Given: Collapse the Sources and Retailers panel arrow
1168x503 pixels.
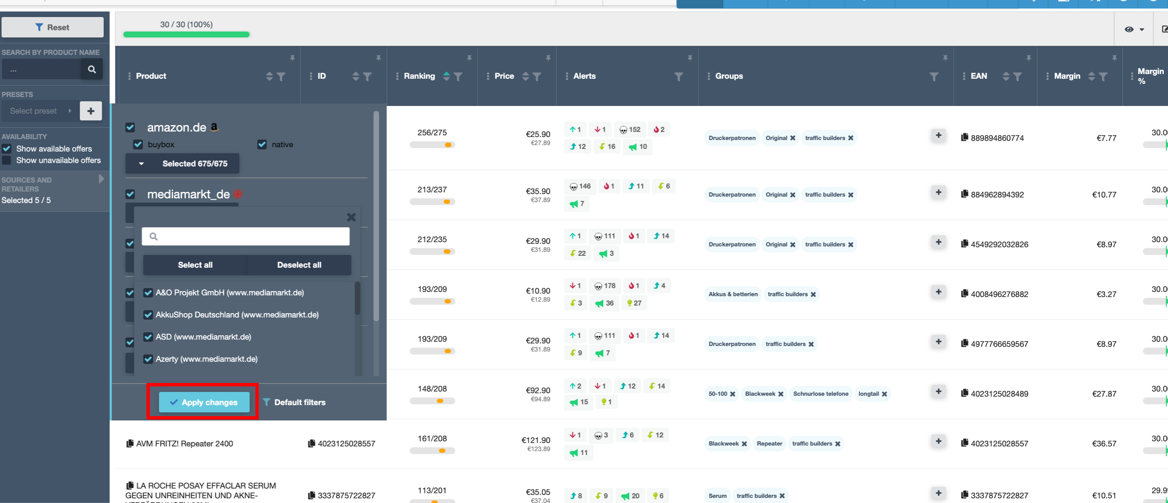Looking at the screenshot, I should (x=101, y=179).
